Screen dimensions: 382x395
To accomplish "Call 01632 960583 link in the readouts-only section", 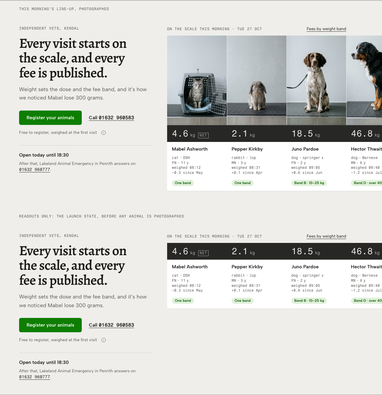I will (x=111, y=325).
